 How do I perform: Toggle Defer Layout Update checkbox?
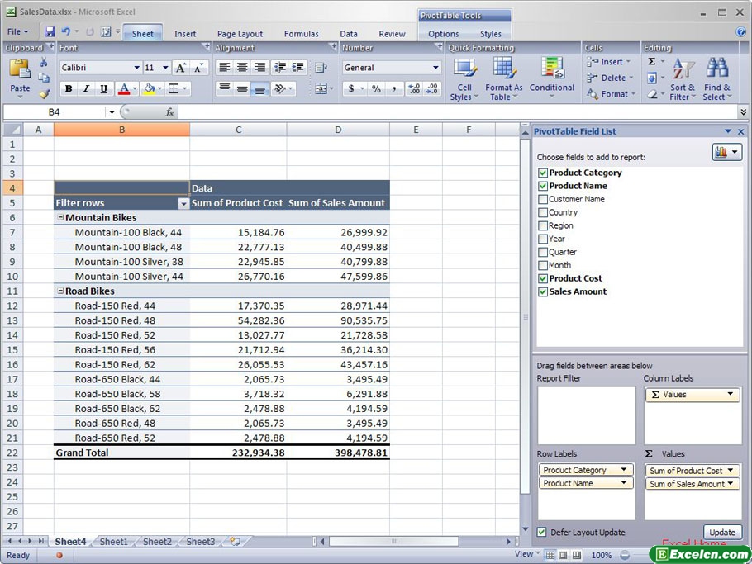(542, 533)
